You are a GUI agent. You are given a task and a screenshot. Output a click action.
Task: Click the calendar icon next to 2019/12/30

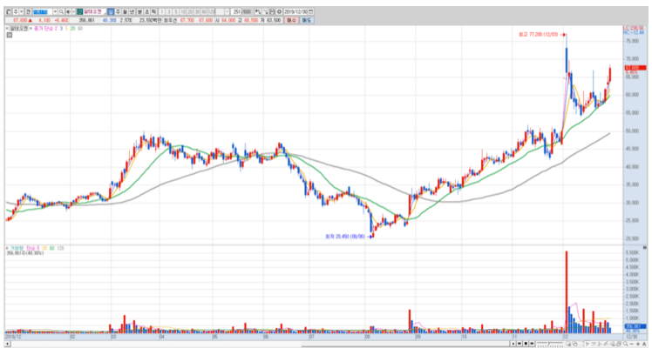[310, 11]
